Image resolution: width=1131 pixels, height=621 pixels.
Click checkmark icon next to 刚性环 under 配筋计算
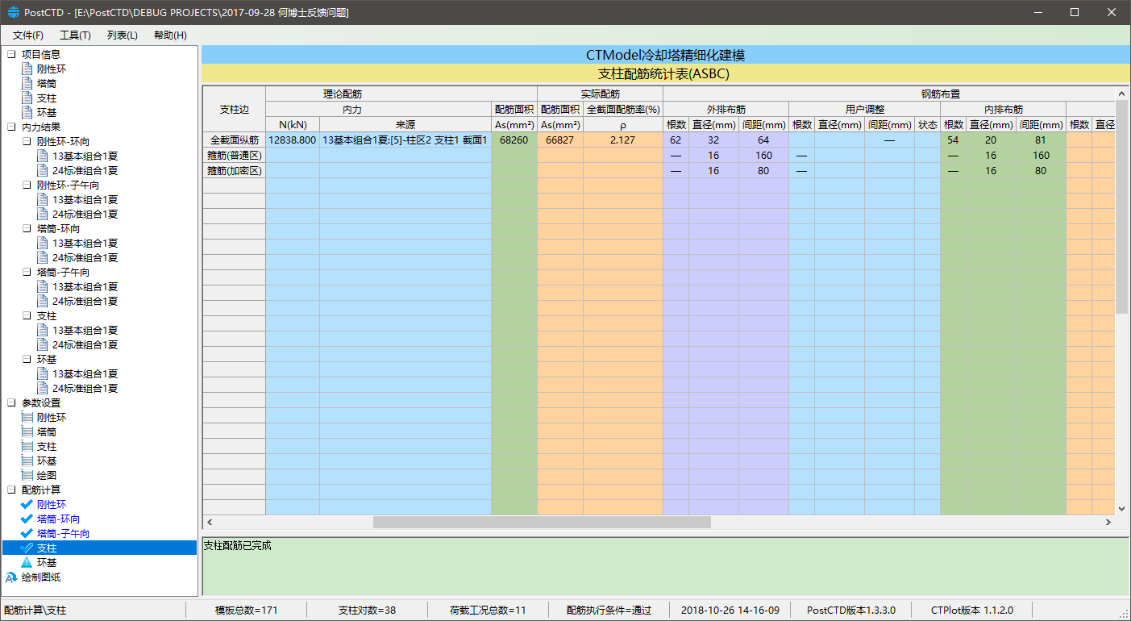pyautogui.click(x=27, y=505)
